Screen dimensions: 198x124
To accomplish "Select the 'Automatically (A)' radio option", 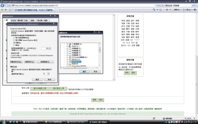I will click(14, 43).
